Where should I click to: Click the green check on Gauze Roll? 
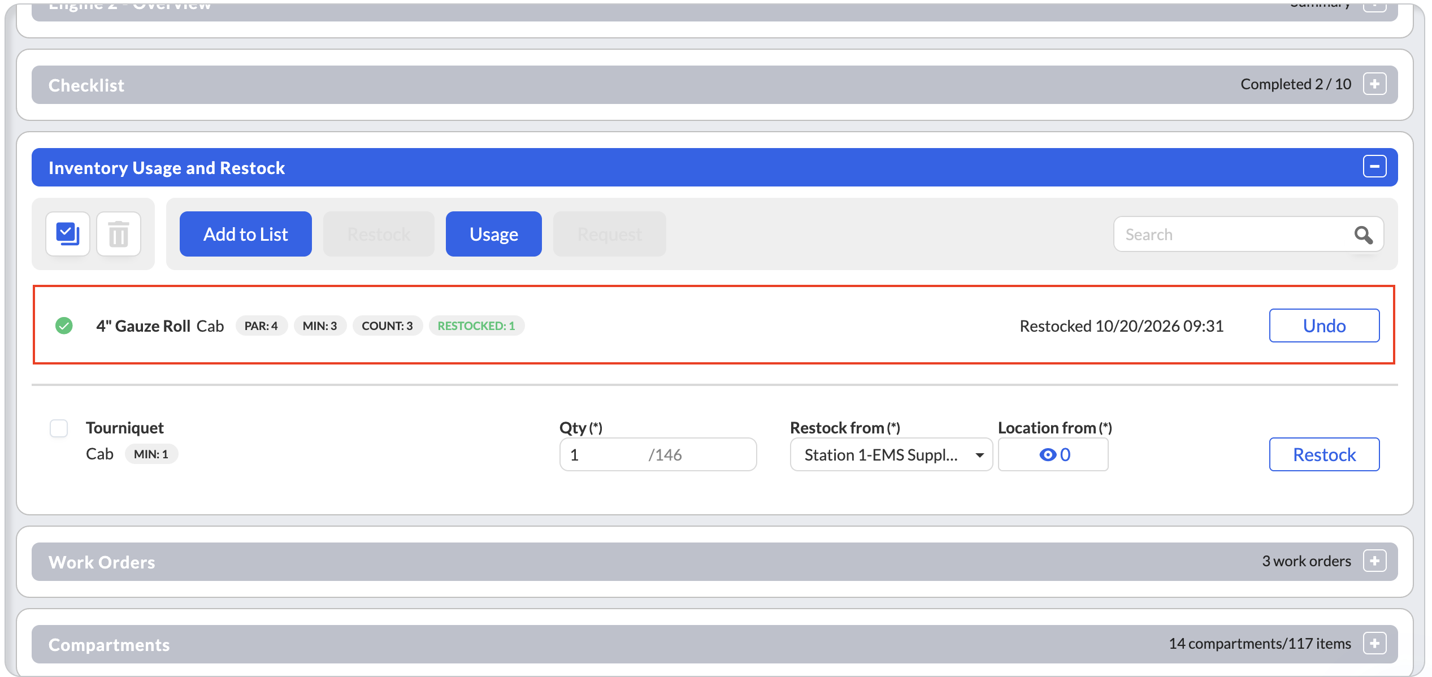click(64, 326)
